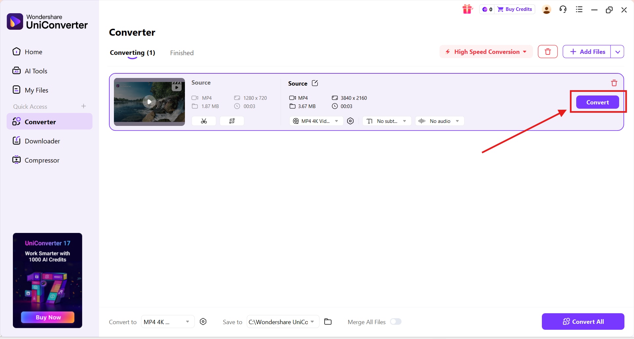Open your account profile avatar
634x339 pixels.
[x=546, y=9]
